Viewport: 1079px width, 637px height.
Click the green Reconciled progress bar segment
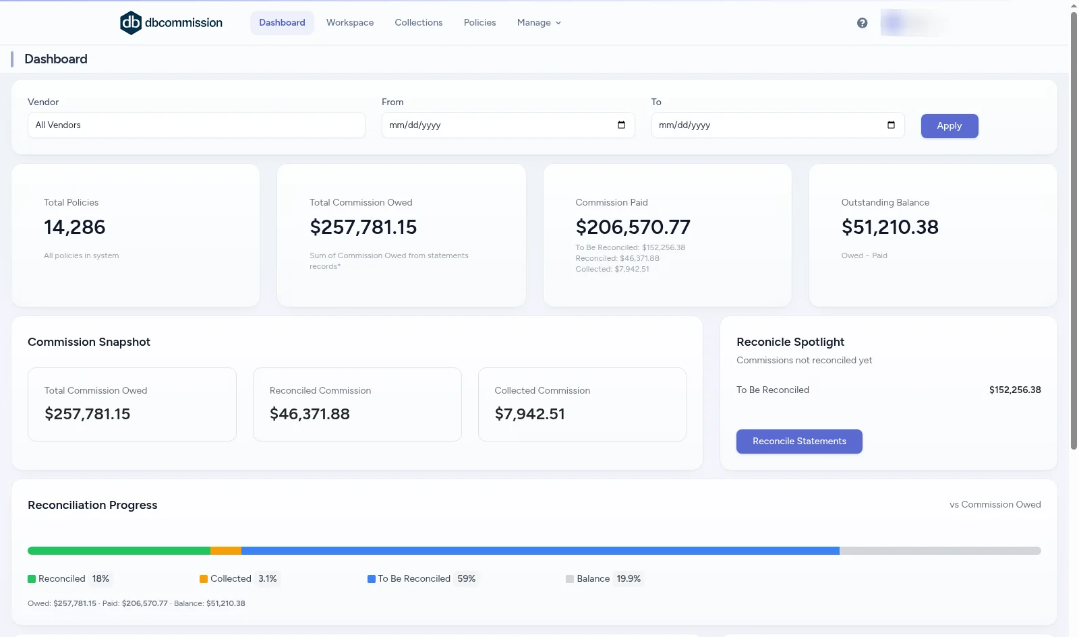tap(119, 551)
